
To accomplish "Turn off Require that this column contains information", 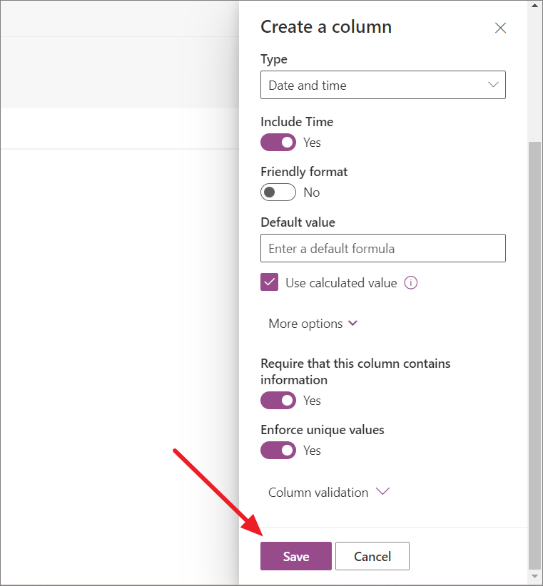I will 278,400.
